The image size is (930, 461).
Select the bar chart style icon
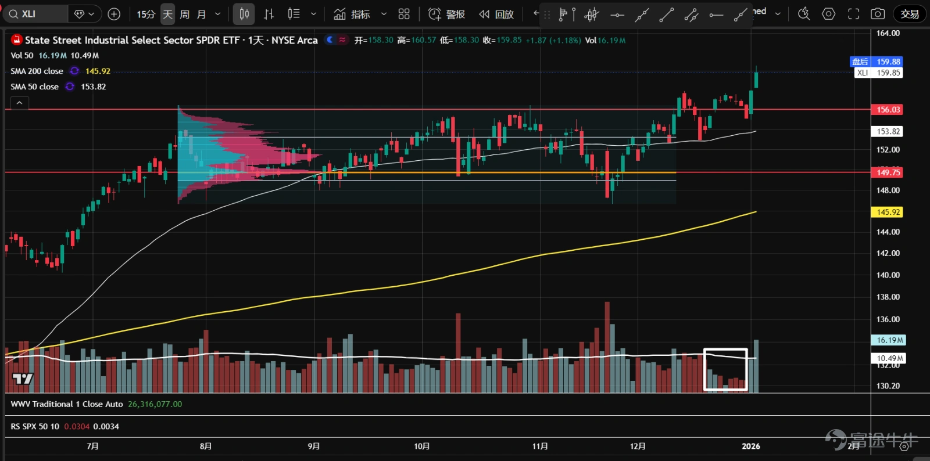pyautogui.click(x=269, y=14)
